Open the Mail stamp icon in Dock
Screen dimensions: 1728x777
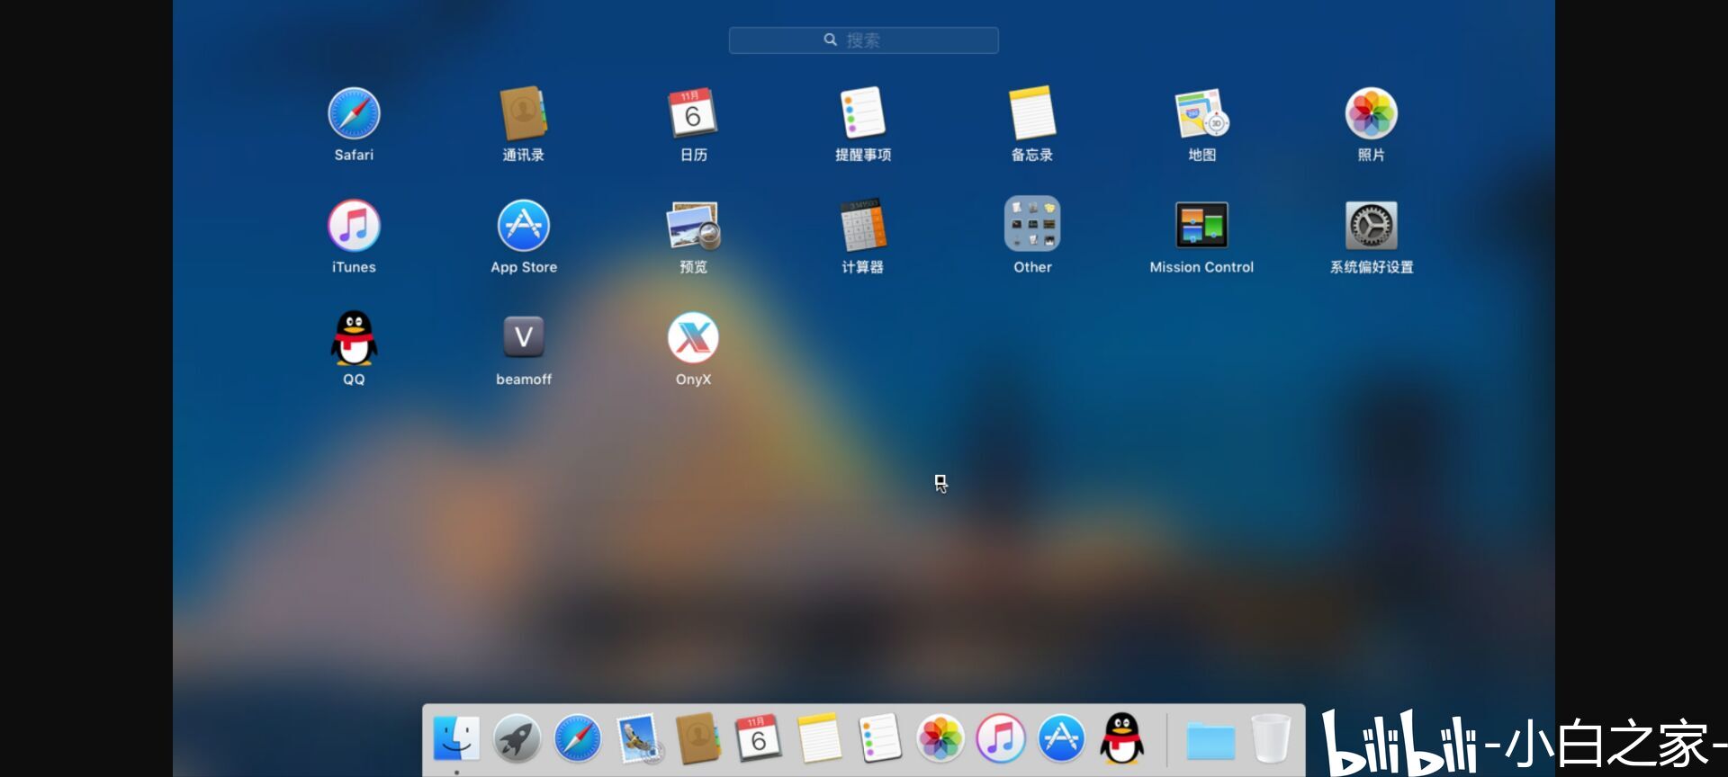[x=638, y=739]
